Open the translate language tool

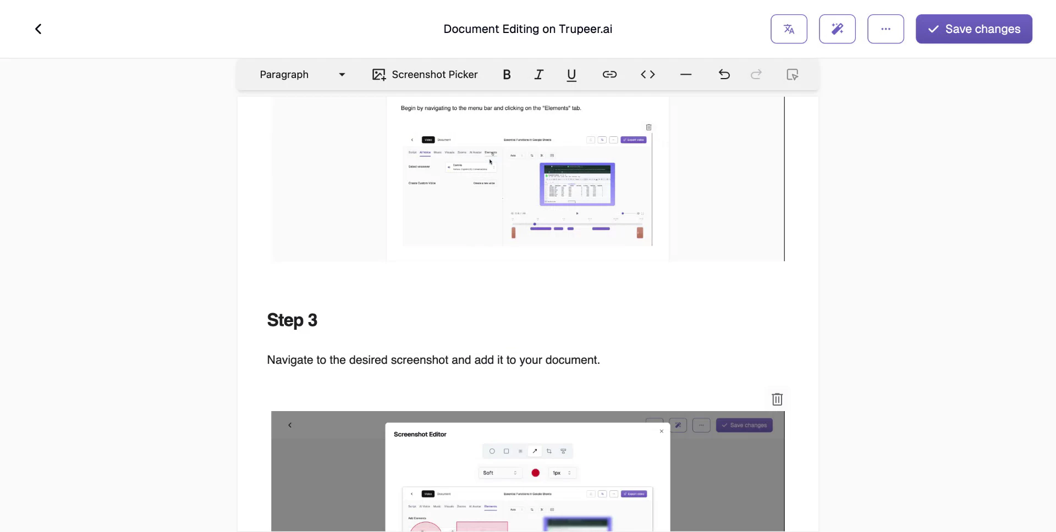tap(789, 29)
